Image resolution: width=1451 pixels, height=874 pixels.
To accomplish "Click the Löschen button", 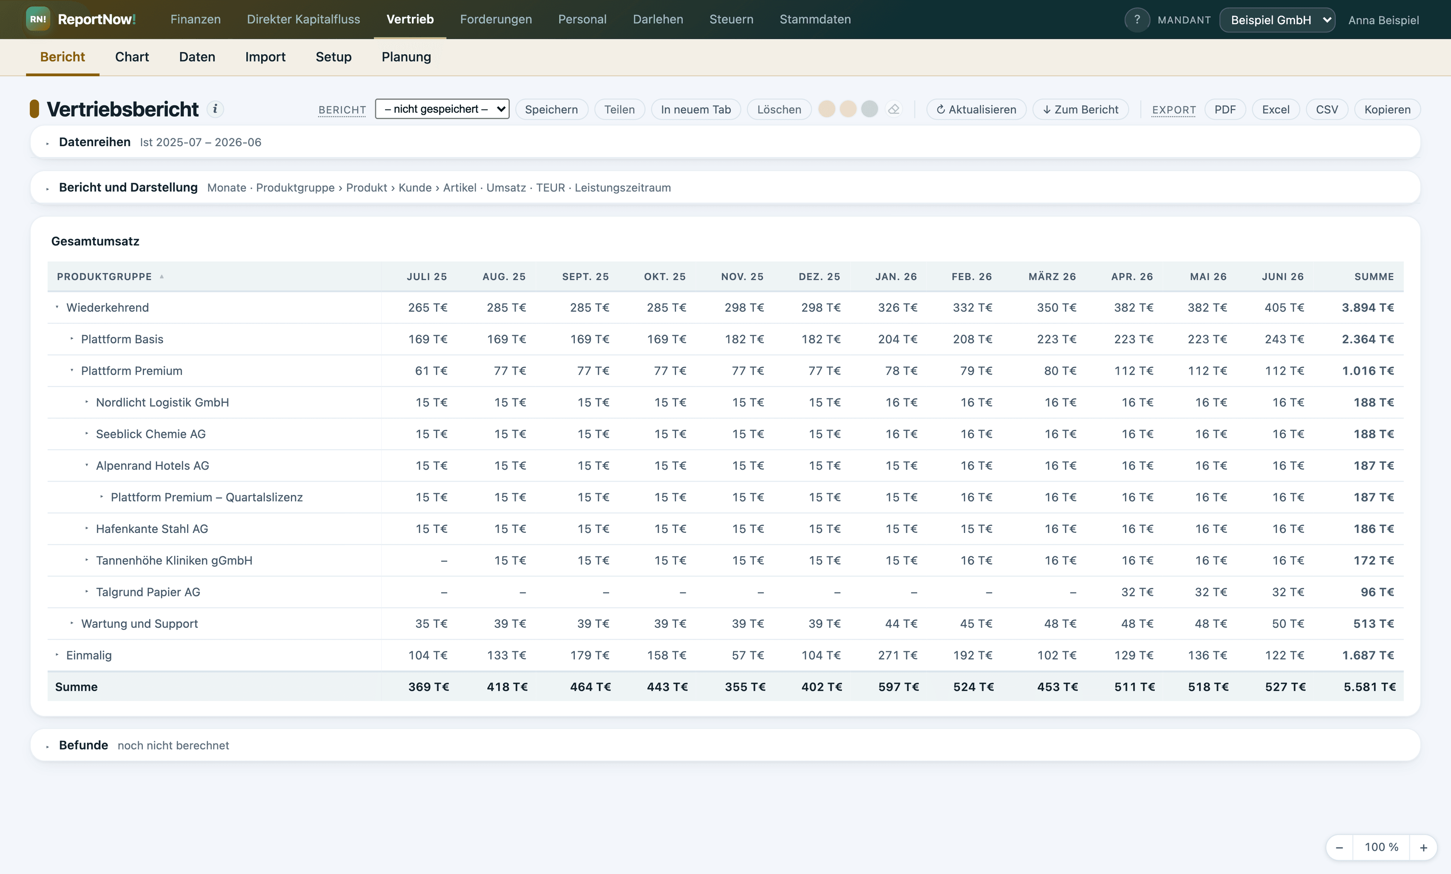I will tap(779, 110).
